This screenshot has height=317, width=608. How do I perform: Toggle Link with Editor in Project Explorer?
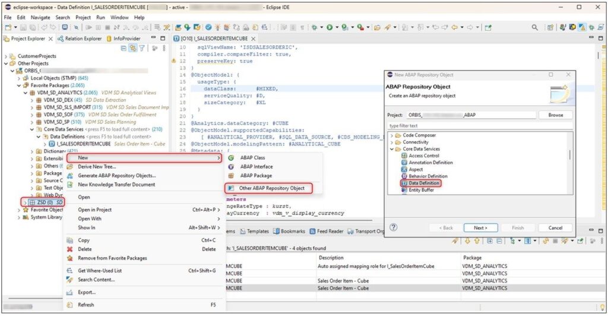[132, 48]
